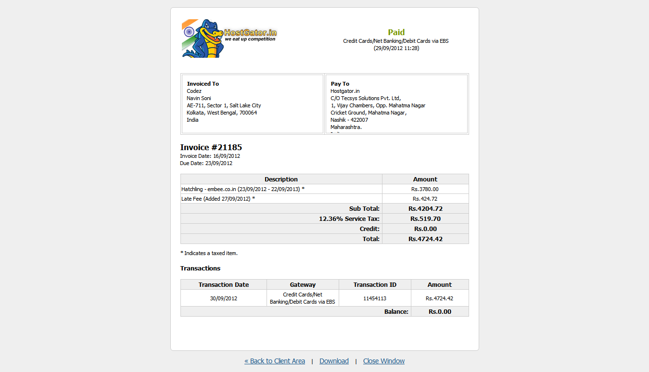Viewport: 649px width, 372px height.
Task: Click the Late Fee (Added 27/09/2012) item
Action: [218, 199]
